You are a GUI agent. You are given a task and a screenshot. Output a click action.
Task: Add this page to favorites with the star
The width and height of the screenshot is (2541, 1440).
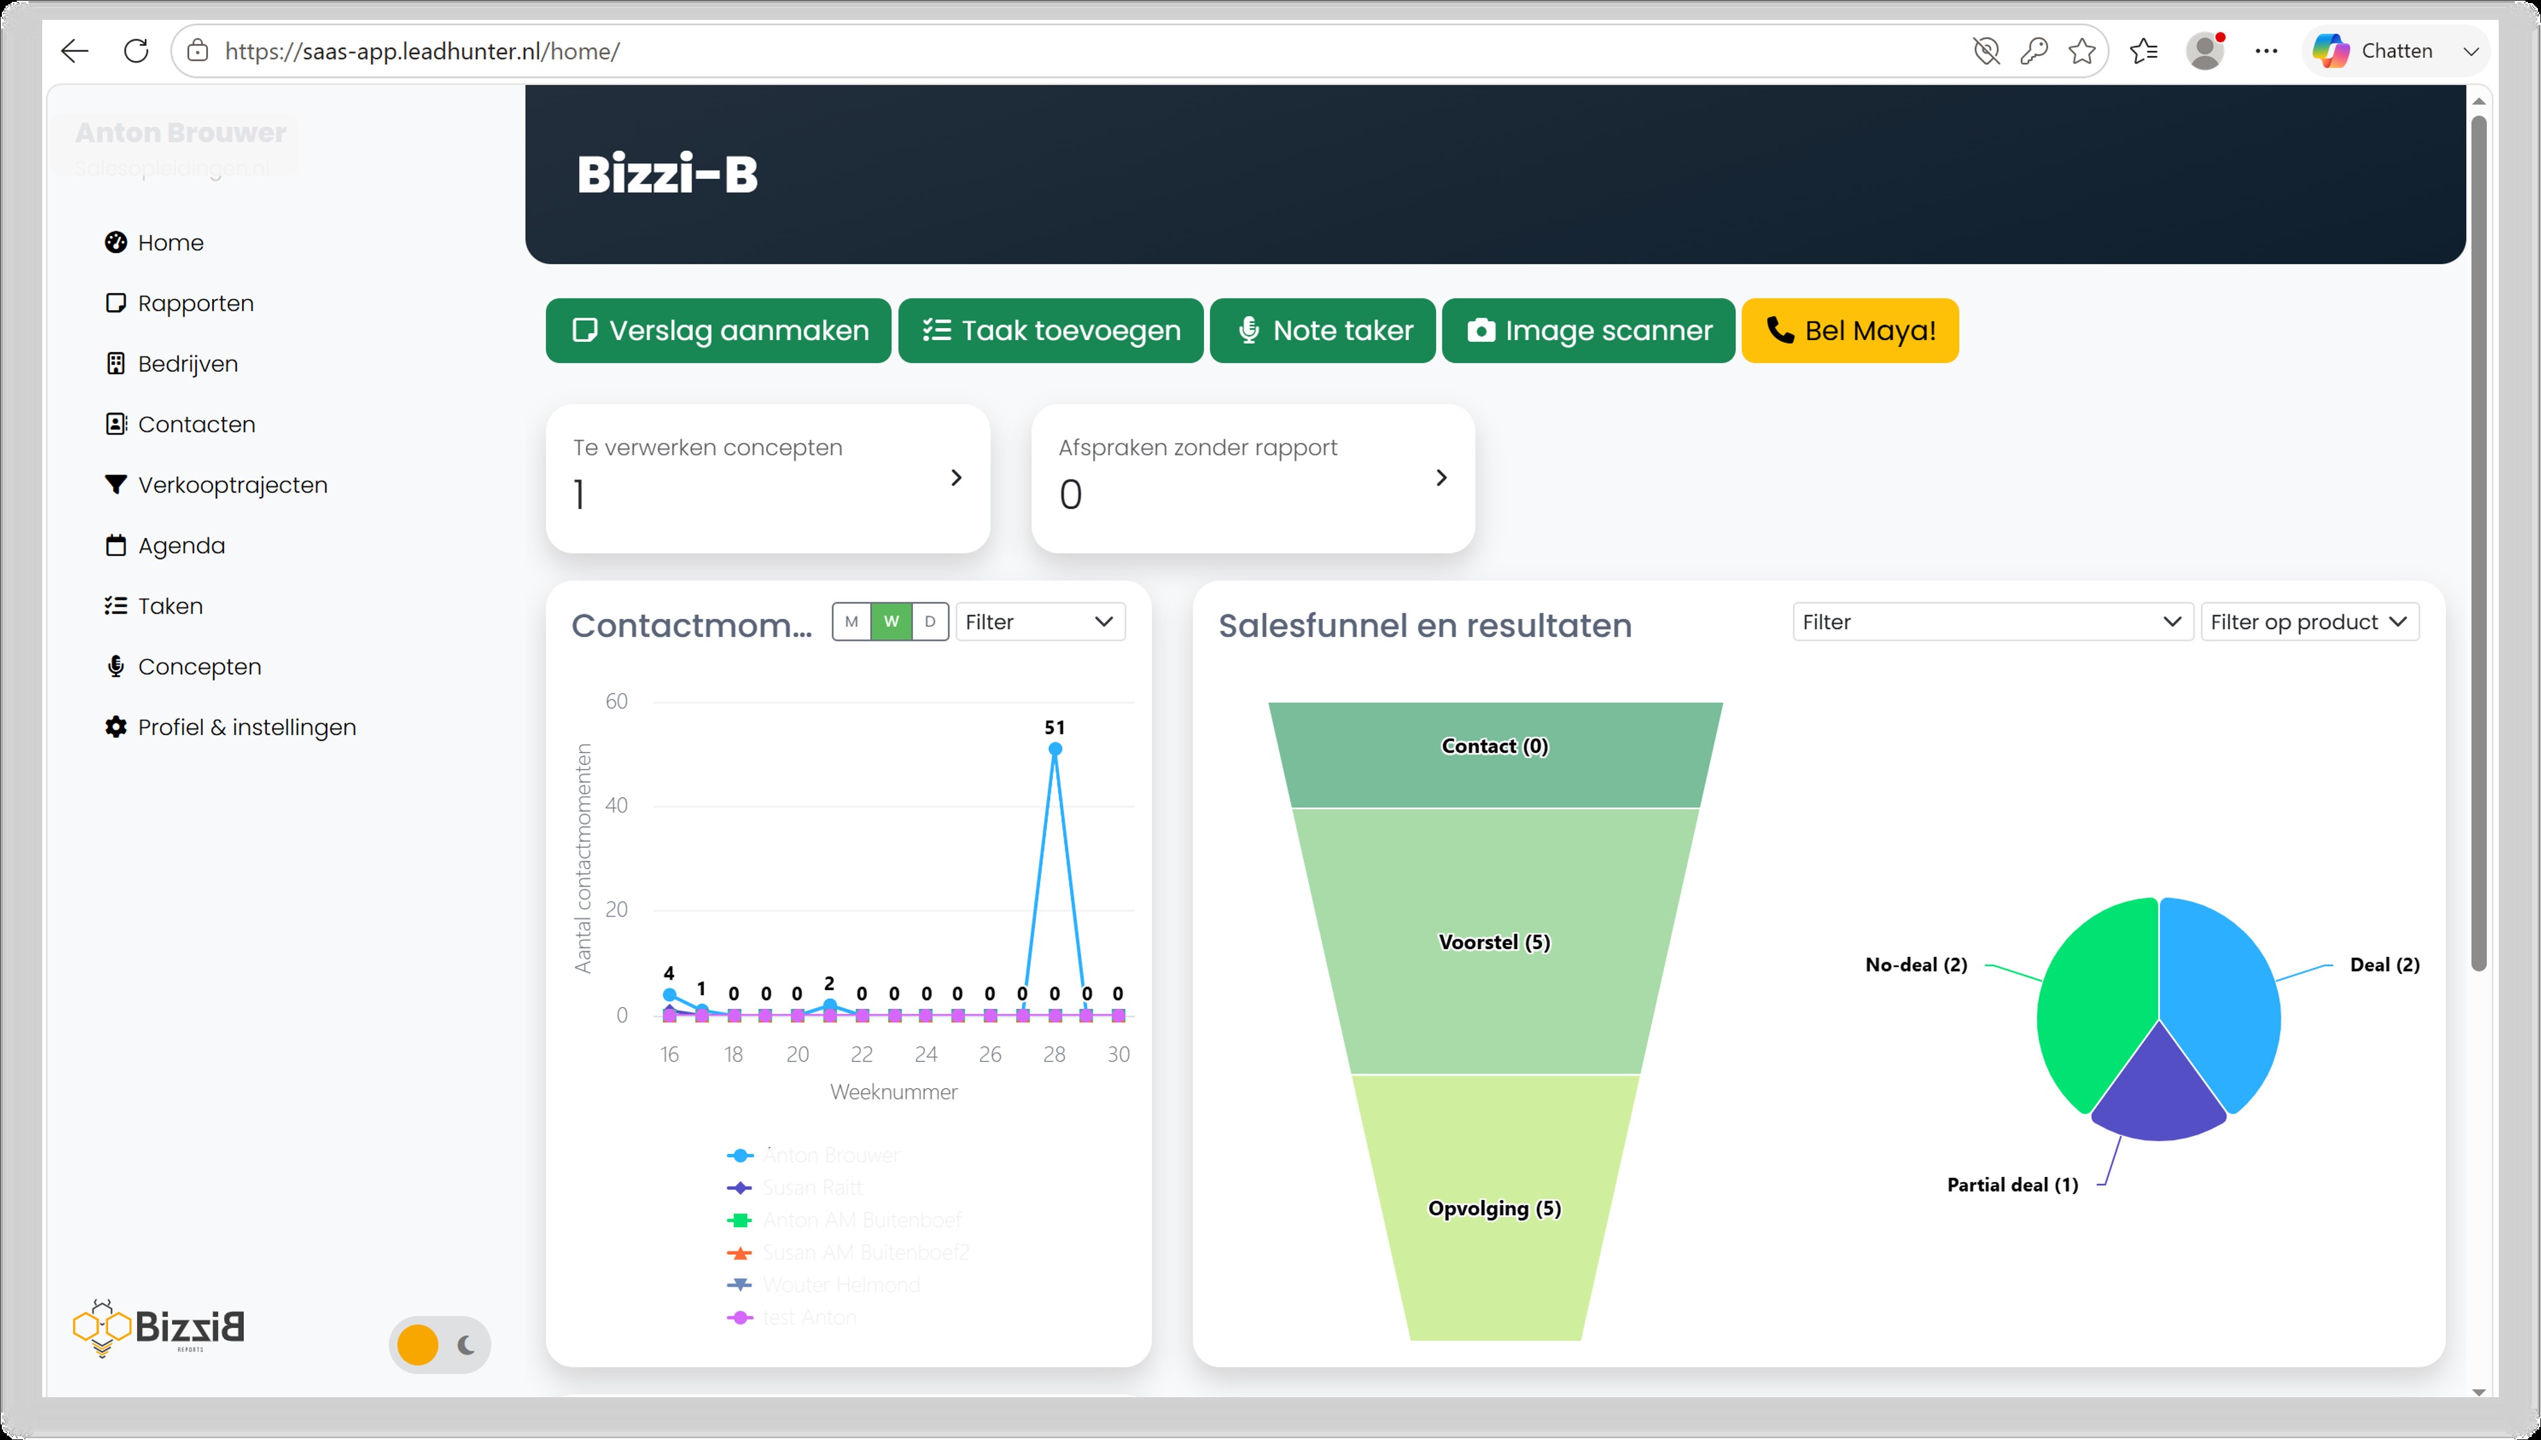pyautogui.click(x=2082, y=51)
